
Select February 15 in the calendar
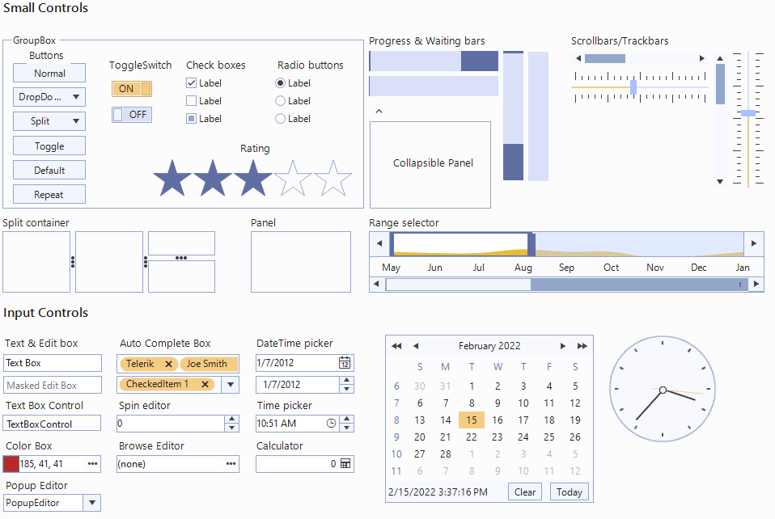472,420
